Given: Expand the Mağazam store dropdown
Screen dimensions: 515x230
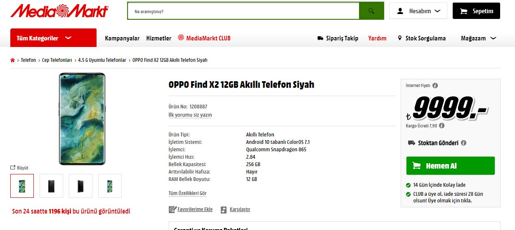Looking at the screenshot, I should 478,38.
